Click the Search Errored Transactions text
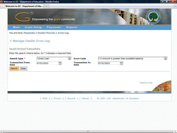177x133 pixels. coord(25,49)
